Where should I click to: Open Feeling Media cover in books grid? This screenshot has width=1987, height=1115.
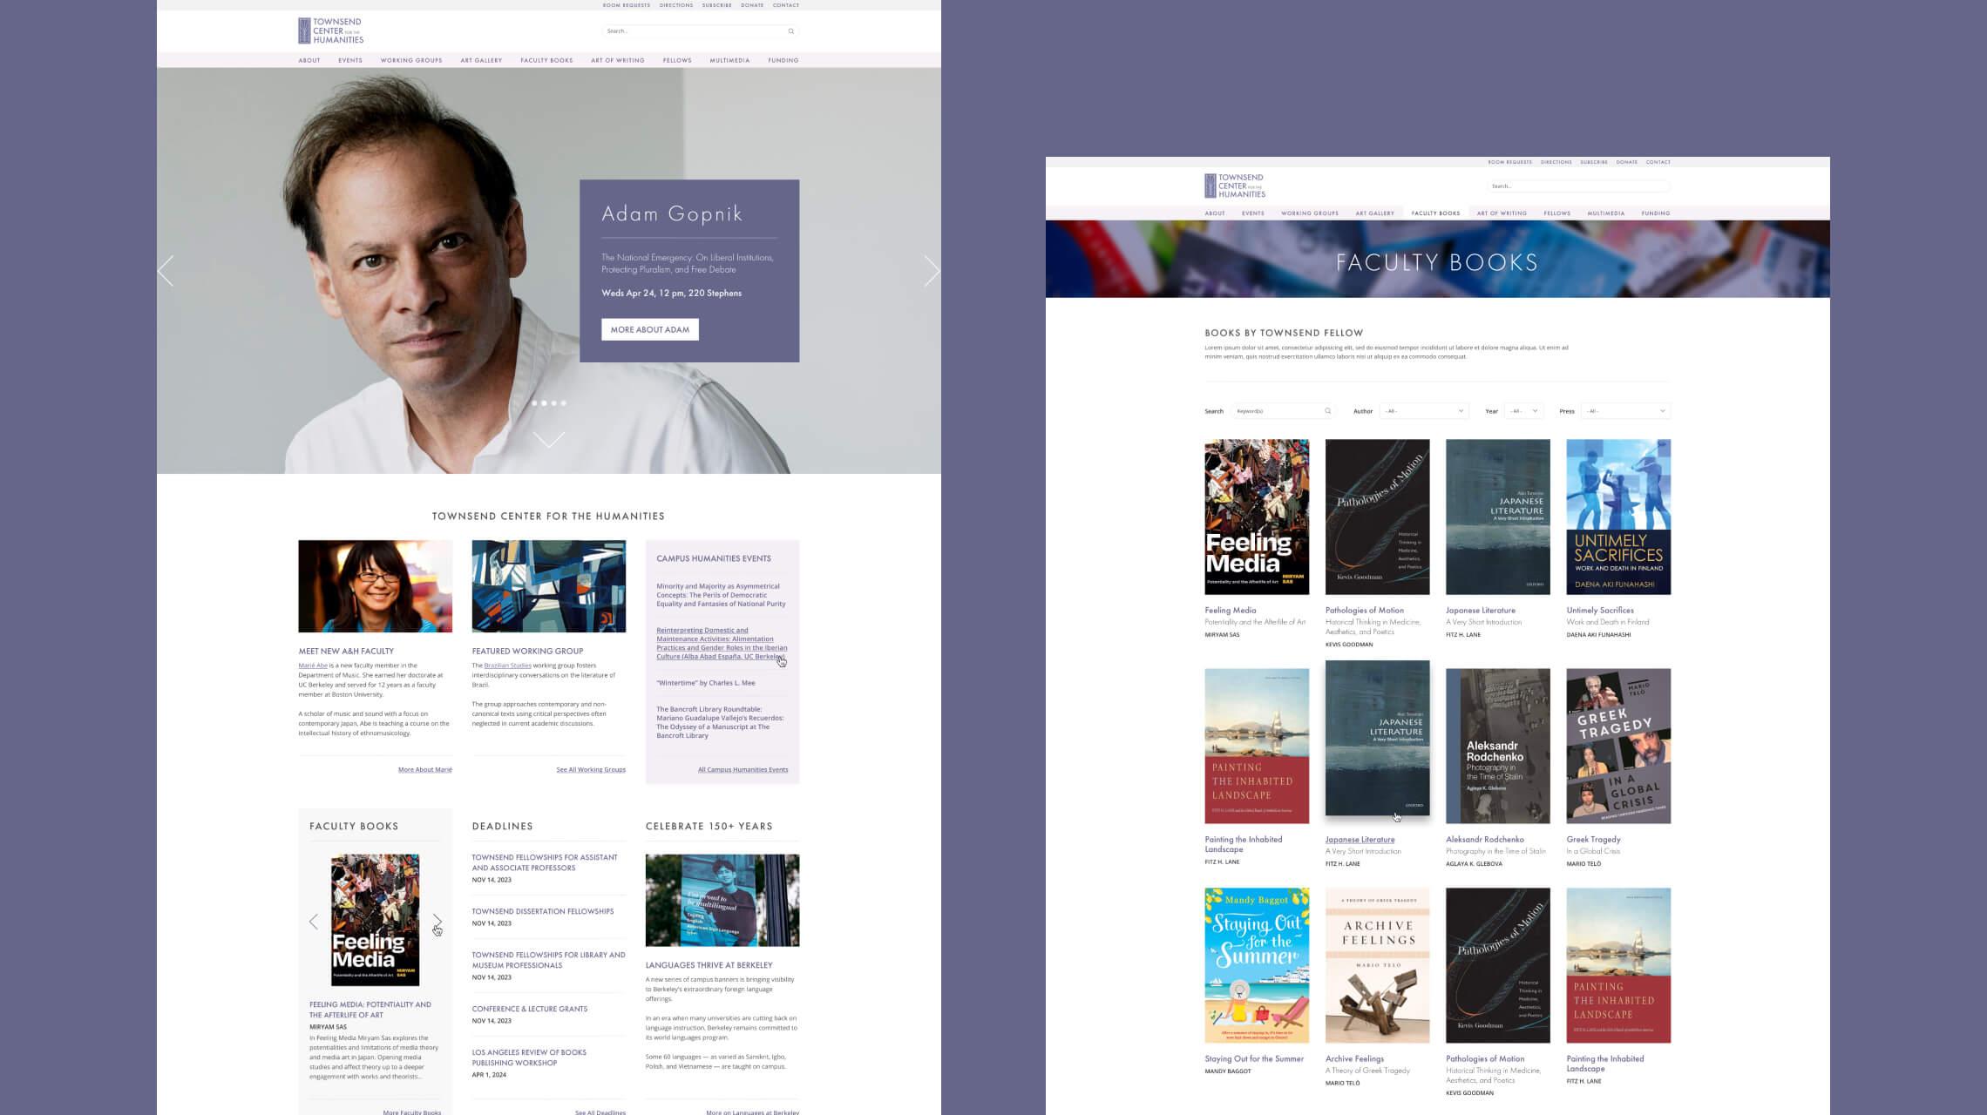click(1257, 517)
